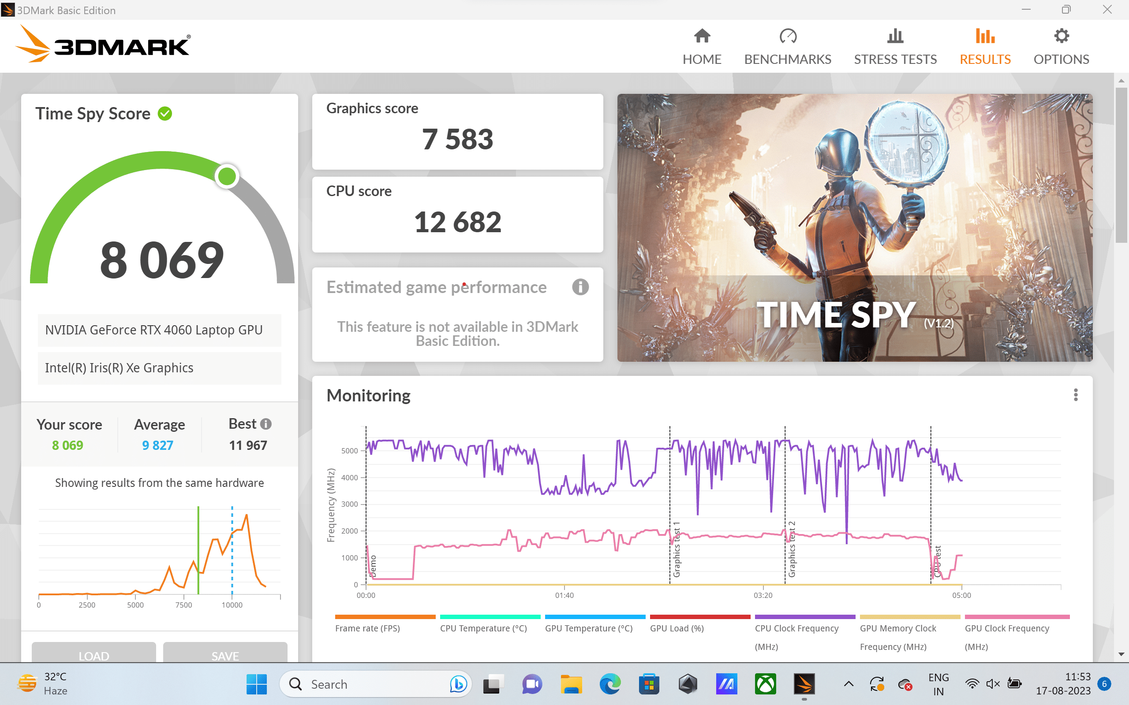Click the cloud error tray icon
The width and height of the screenshot is (1129, 705).
[905, 684]
